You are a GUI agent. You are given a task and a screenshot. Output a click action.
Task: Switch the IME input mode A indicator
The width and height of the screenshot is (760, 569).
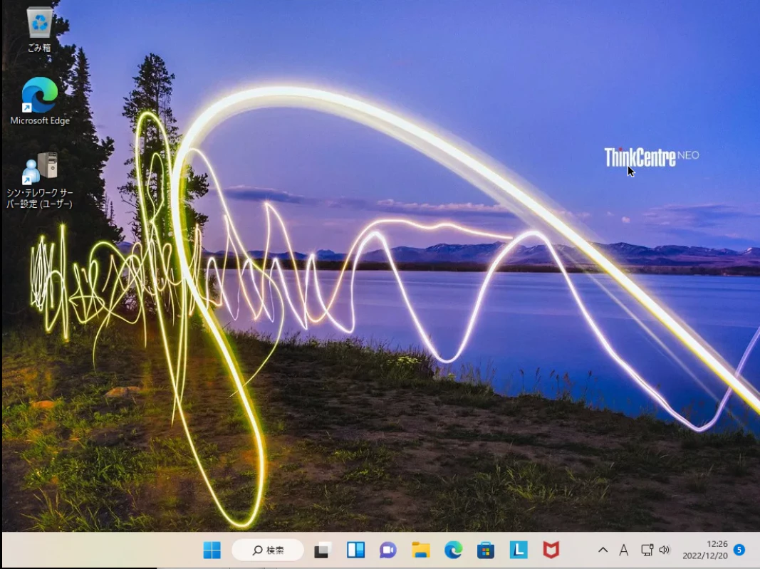(x=624, y=550)
